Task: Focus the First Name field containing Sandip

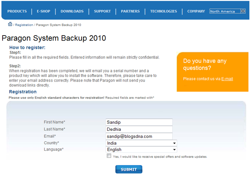Action: click(x=139, y=122)
